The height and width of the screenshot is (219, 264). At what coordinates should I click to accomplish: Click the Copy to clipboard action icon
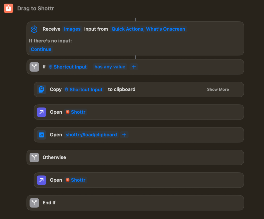(x=42, y=89)
